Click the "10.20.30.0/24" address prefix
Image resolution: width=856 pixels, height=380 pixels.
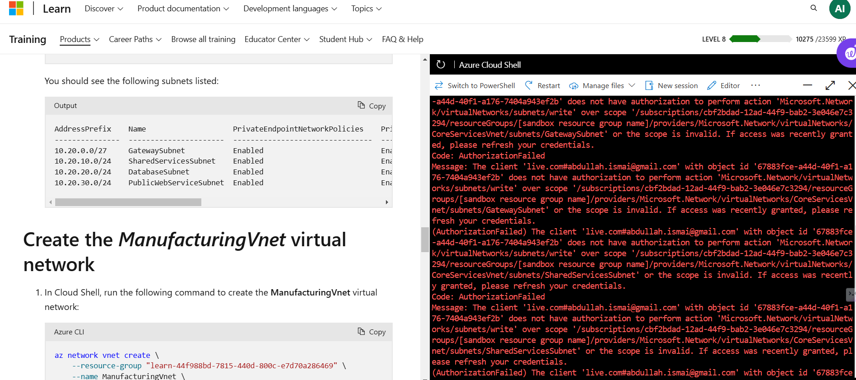click(x=83, y=183)
